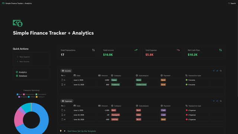The height and width of the screenshot is (134, 238).
Task: Click Expenses table Amount column header
Action: pyautogui.click(x=103, y=106)
